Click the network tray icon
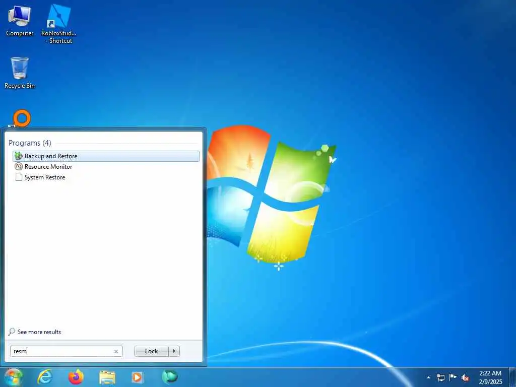 pos(440,377)
